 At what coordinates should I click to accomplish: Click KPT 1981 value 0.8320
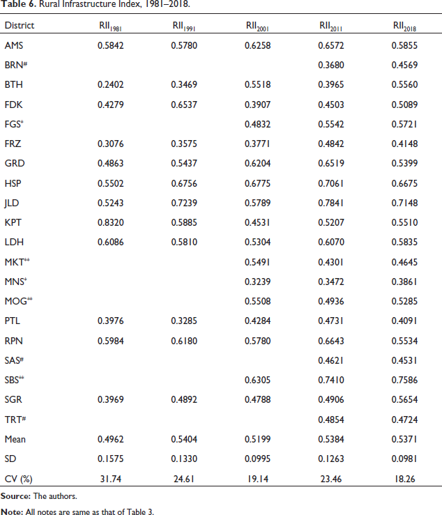[110, 223]
